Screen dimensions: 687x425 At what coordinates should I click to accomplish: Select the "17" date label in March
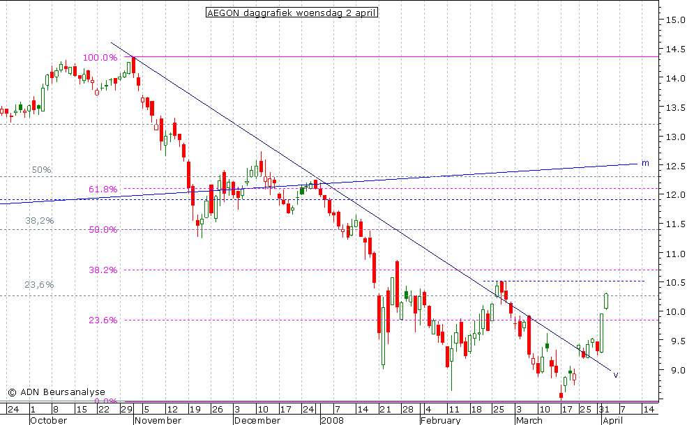[567, 409]
